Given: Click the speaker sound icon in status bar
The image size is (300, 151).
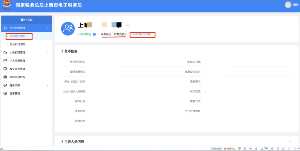Looking at the screenshot, I should (289, 149).
